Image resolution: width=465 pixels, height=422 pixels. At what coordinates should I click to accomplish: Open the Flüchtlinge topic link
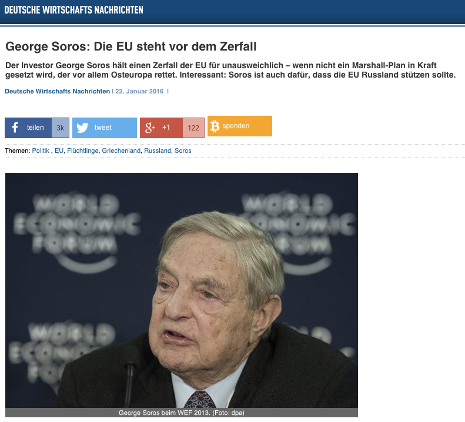click(x=83, y=150)
